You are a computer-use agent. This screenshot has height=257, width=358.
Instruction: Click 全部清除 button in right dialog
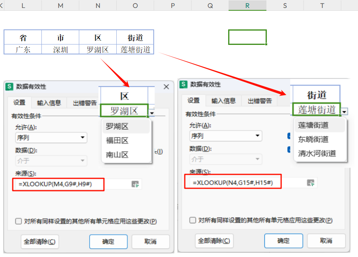point(214,241)
